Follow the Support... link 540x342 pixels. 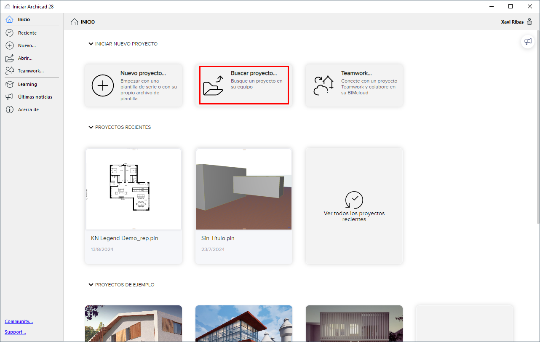coord(16,332)
